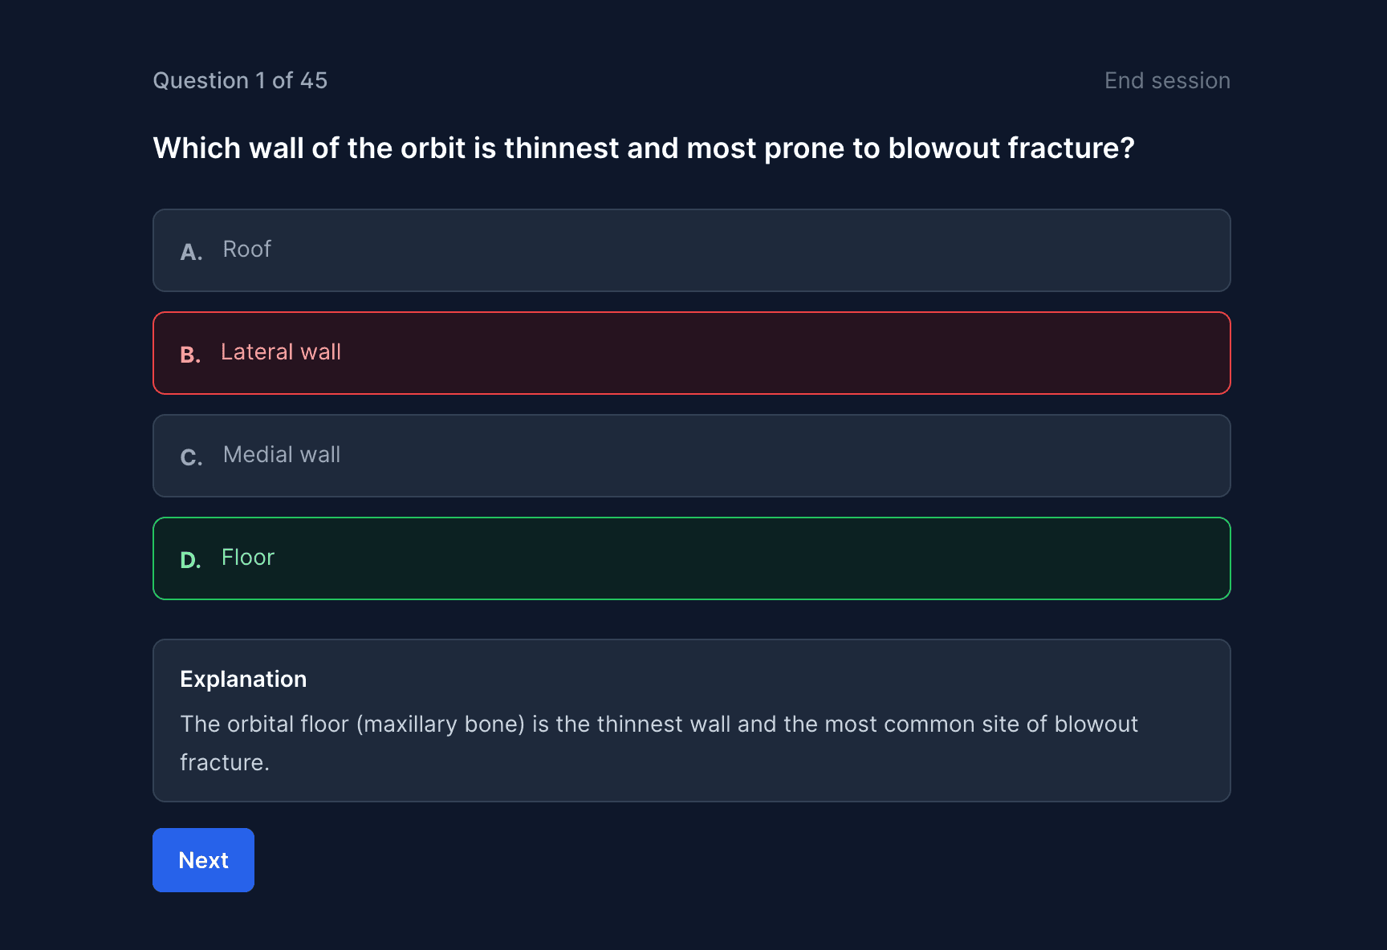Click the Medial wall answer text

point(282,455)
